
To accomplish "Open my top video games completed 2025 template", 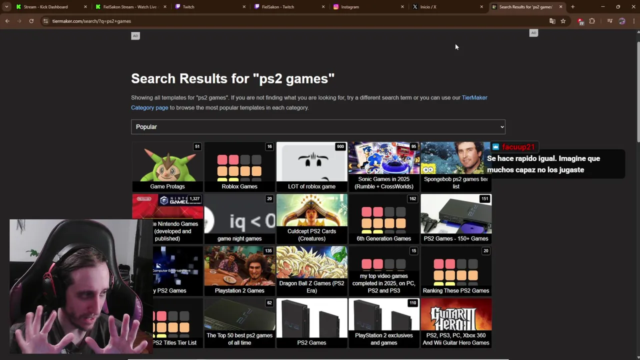I will tap(383, 271).
